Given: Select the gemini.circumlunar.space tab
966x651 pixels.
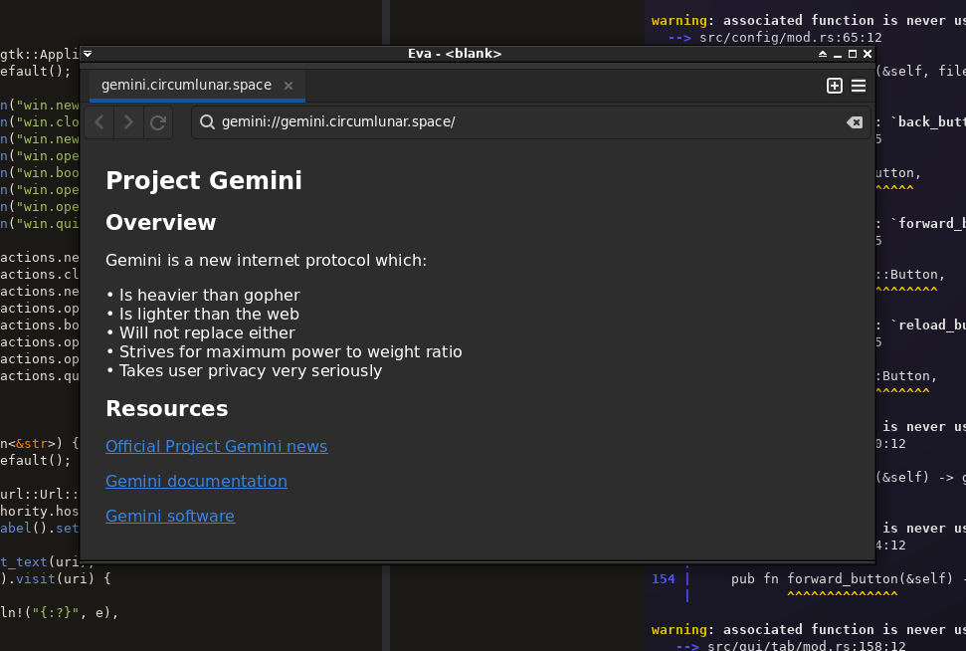Looking at the screenshot, I should 197,85.
